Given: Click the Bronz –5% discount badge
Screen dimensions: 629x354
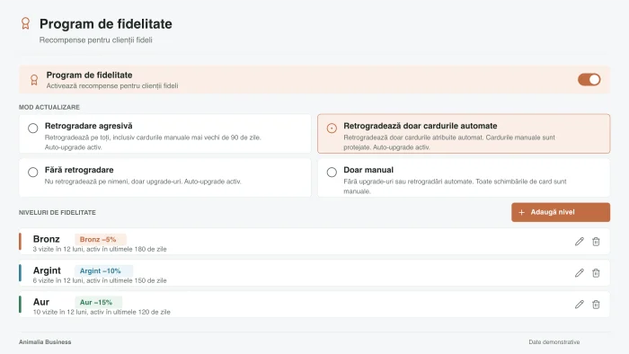Looking at the screenshot, I should point(101,239).
